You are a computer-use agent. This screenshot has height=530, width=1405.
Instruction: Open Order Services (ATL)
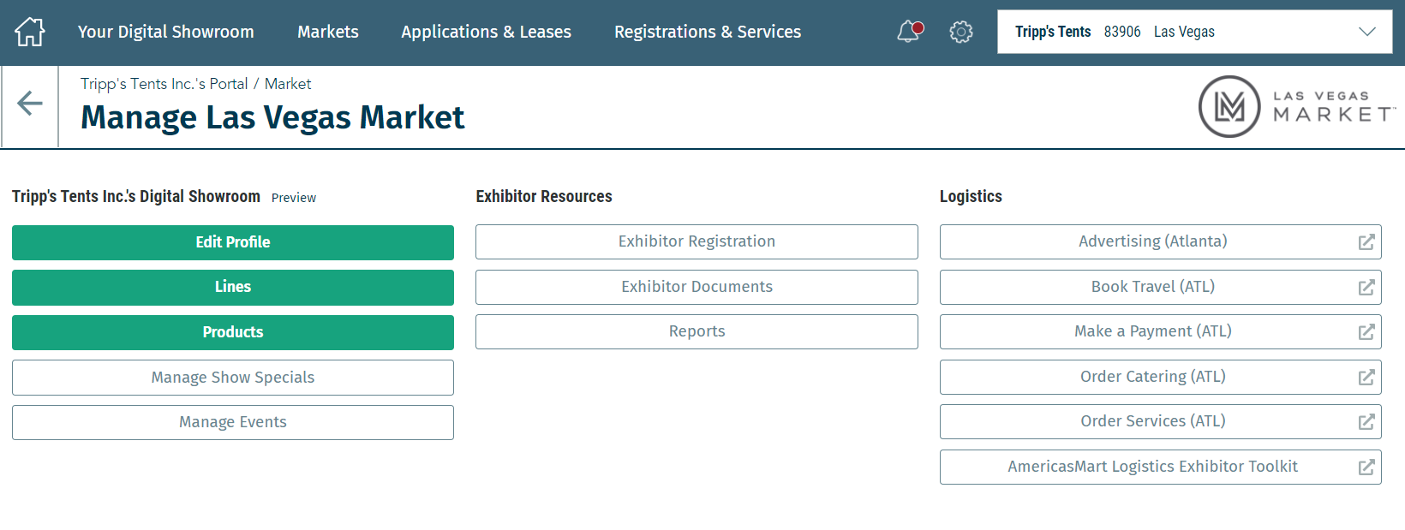click(1160, 421)
